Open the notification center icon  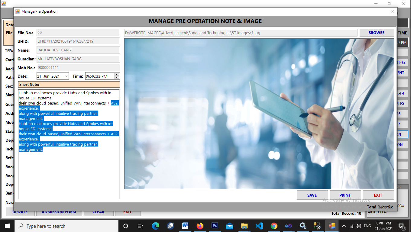402,226
